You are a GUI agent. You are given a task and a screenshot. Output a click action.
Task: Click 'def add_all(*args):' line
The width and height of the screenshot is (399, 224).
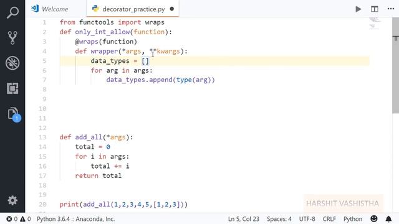click(96, 138)
